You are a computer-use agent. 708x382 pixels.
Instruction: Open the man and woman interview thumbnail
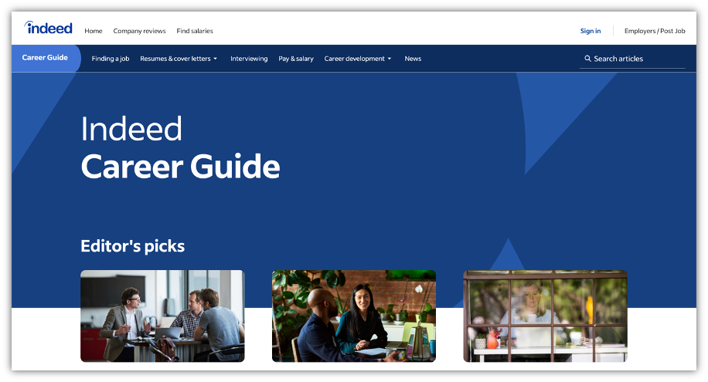point(354,316)
